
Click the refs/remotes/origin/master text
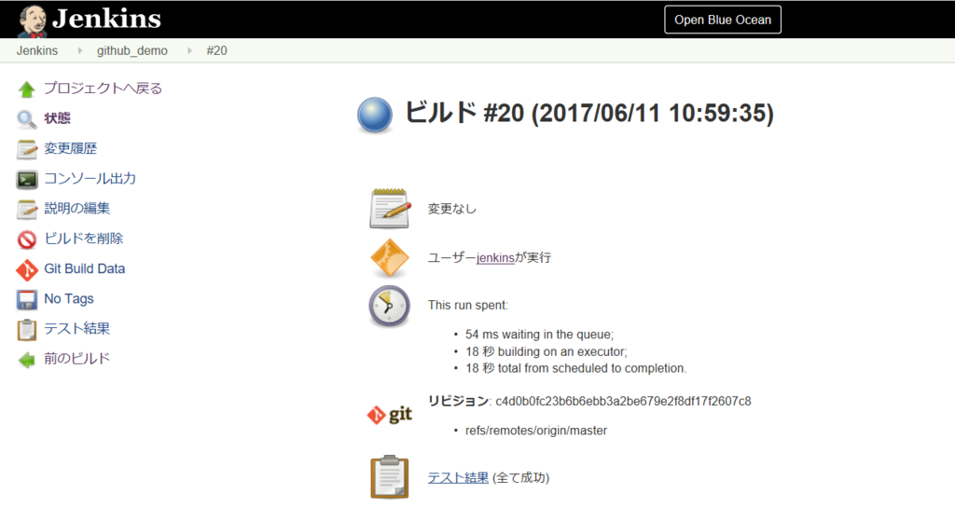click(536, 431)
